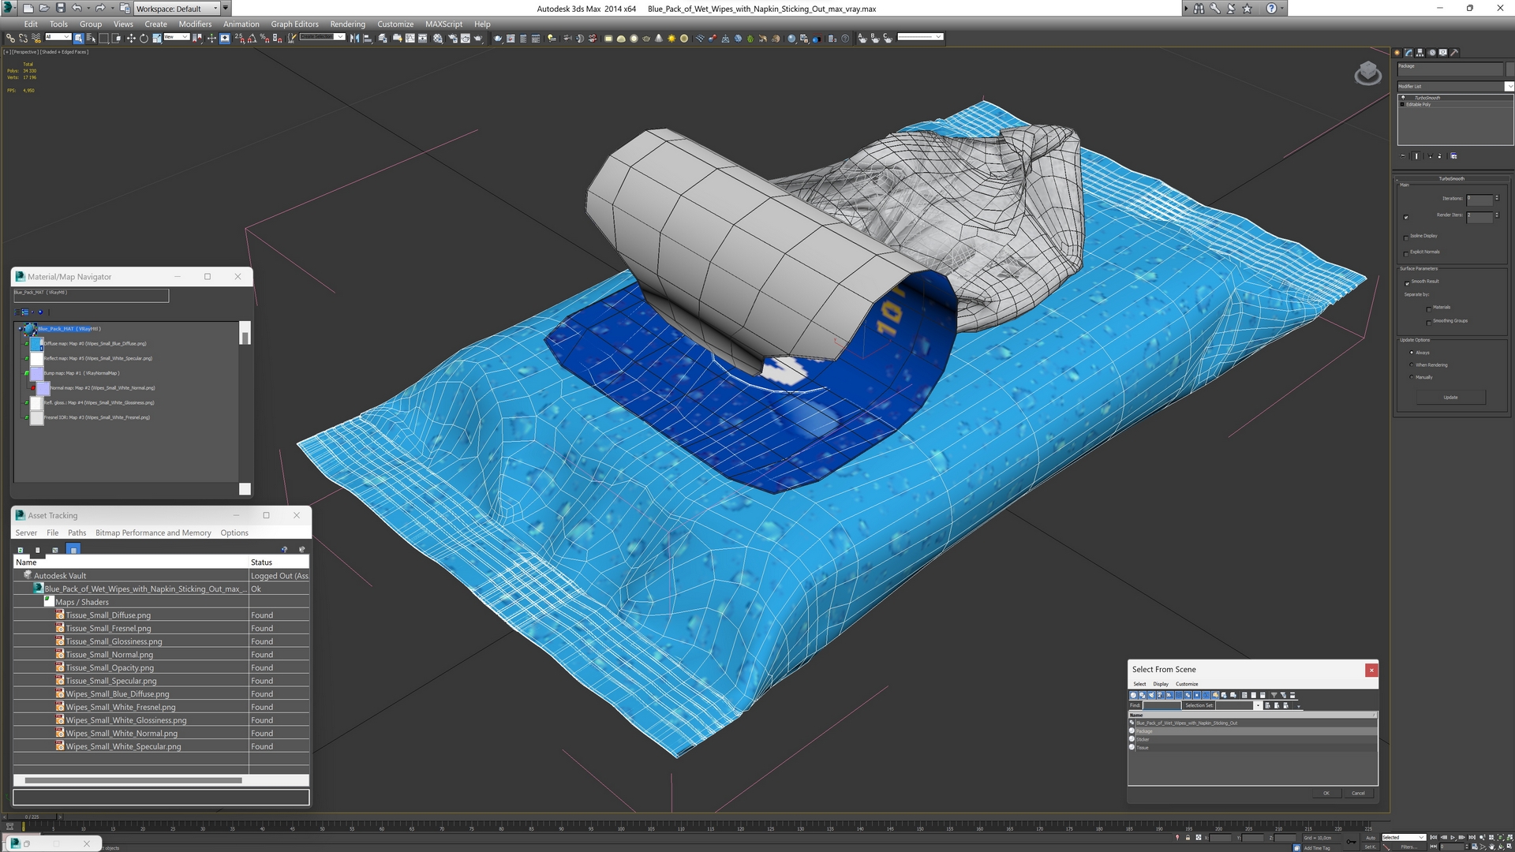The image size is (1515, 852).
Task: Open the reference coordinate View dropdown
Action: click(176, 37)
